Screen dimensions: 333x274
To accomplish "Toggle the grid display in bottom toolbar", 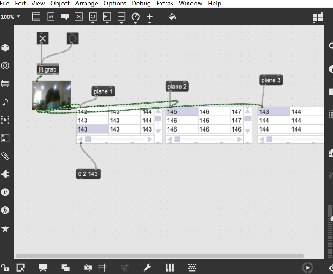I will 102,268.
